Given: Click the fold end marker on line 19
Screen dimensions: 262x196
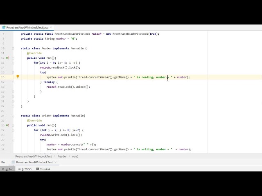Looking at the screenshot, I should tap(13, 91).
